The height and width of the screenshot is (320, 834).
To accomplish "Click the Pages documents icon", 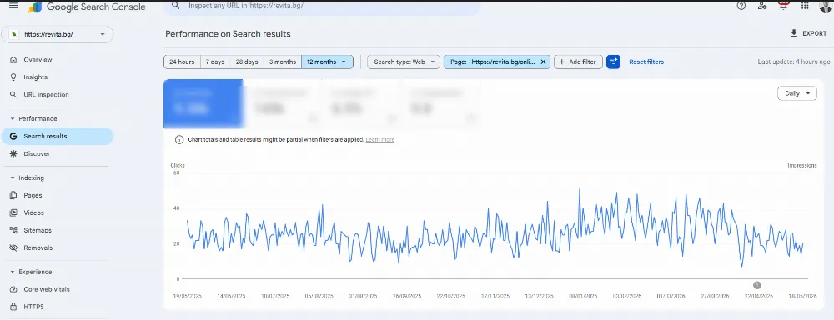I will [14, 195].
